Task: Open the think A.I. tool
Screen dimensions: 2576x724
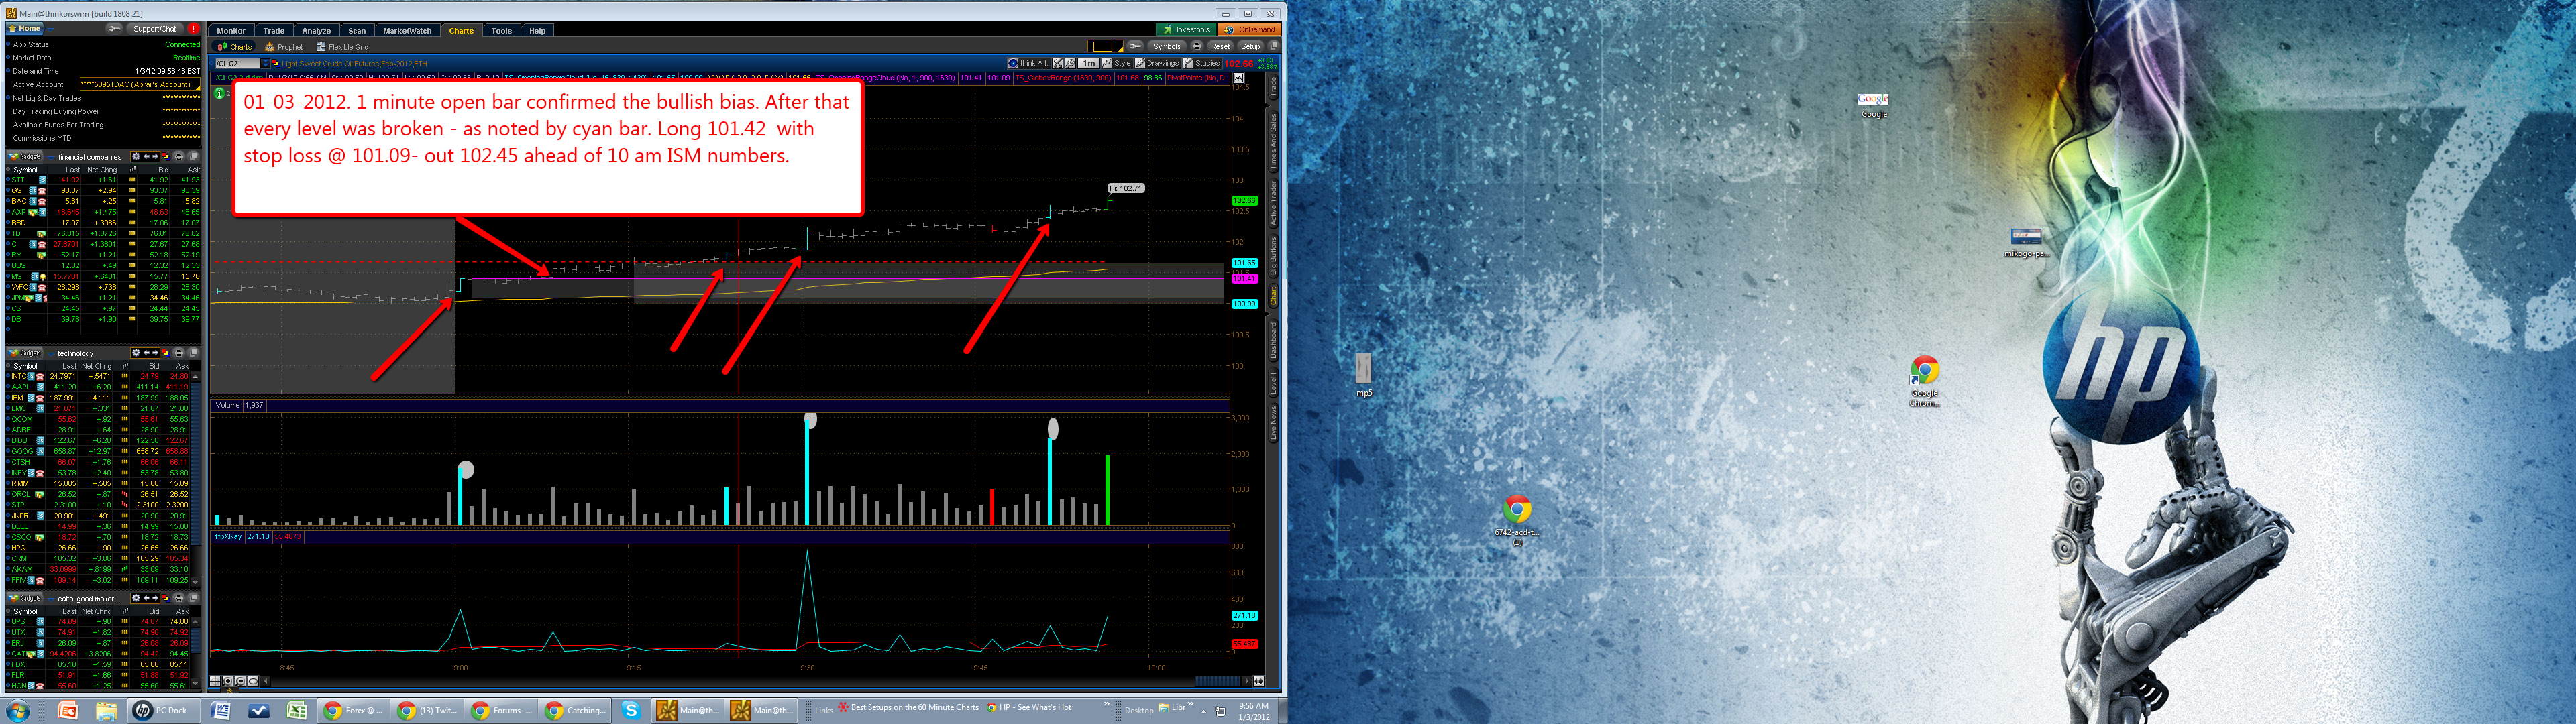Action: point(1029,63)
